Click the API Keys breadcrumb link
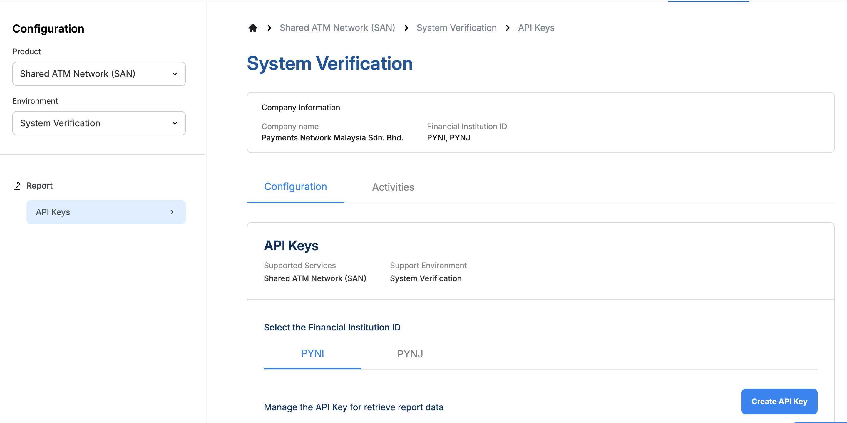The image size is (847, 423). click(536, 28)
